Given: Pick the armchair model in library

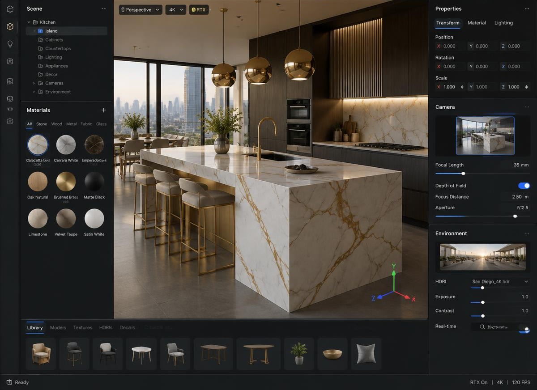Looking at the screenshot, I should tap(41, 353).
